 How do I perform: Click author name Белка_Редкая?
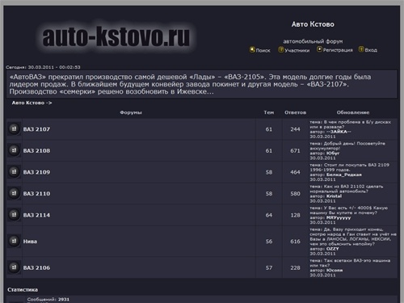tap(344, 175)
